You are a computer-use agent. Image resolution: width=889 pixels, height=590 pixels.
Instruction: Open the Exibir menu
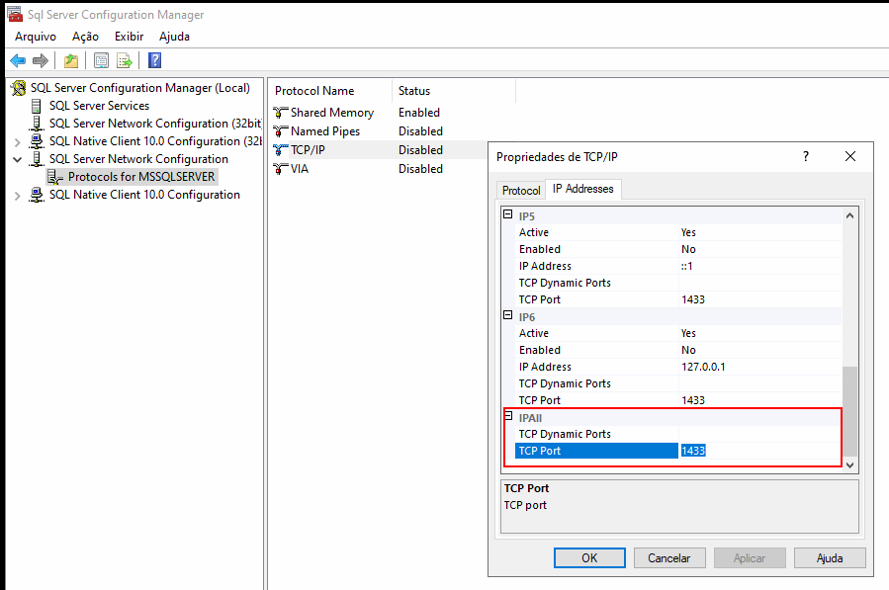(129, 36)
